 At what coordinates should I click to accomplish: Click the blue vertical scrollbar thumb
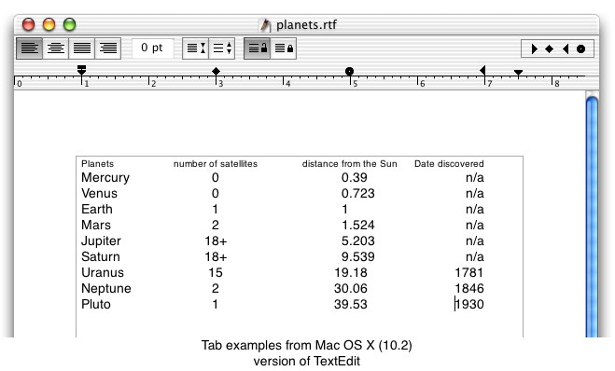(592, 216)
